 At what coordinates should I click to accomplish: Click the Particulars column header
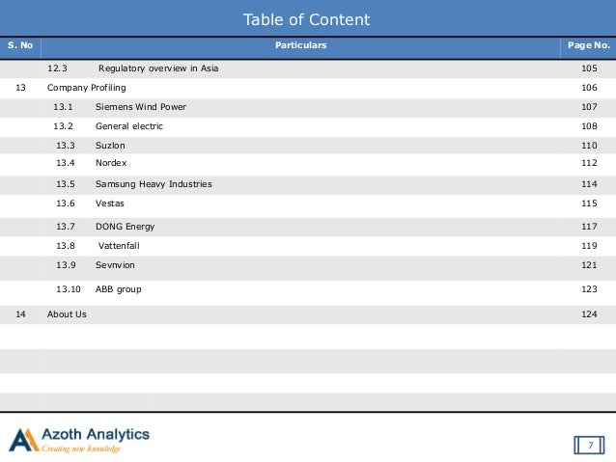[x=300, y=45]
